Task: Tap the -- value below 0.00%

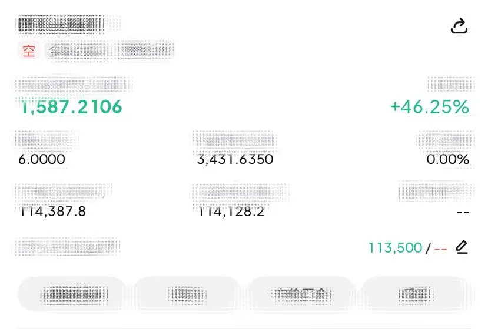Action: click(463, 213)
